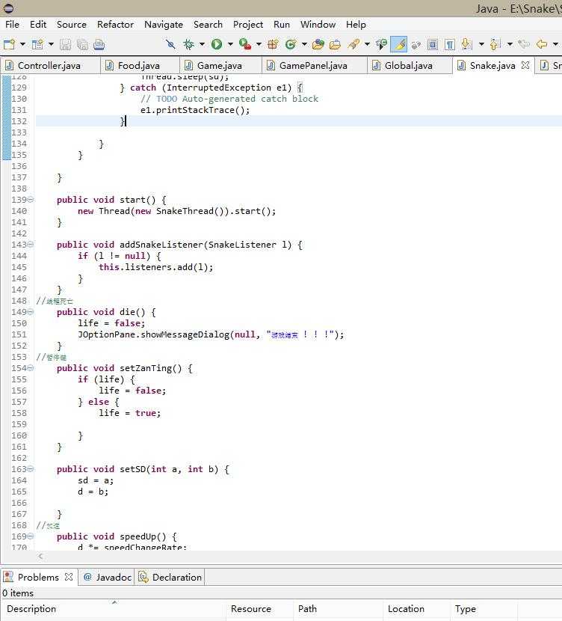Open the Source menu

coord(72,25)
